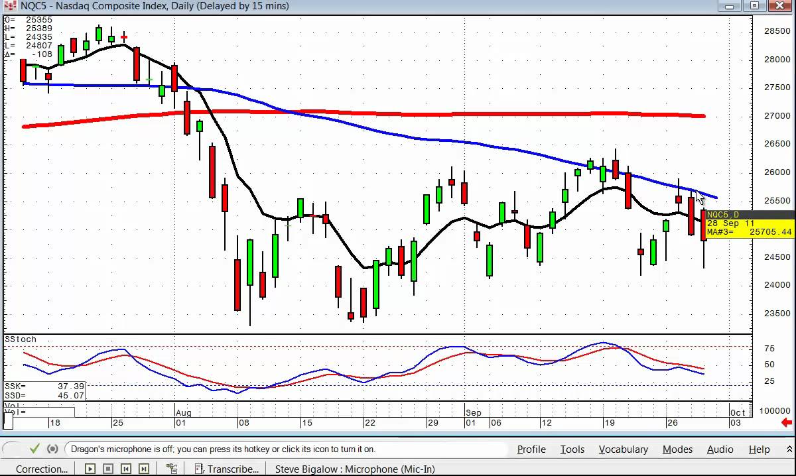Click the red arrow beside the volume scale
The width and height of the screenshot is (796, 476).
point(787,422)
